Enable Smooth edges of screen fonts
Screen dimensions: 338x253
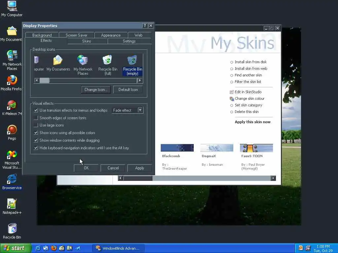pyautogui.click(x=36, y=118)
